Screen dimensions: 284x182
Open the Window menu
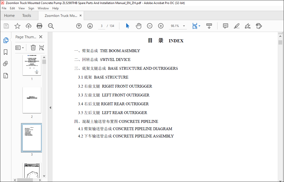43,8
